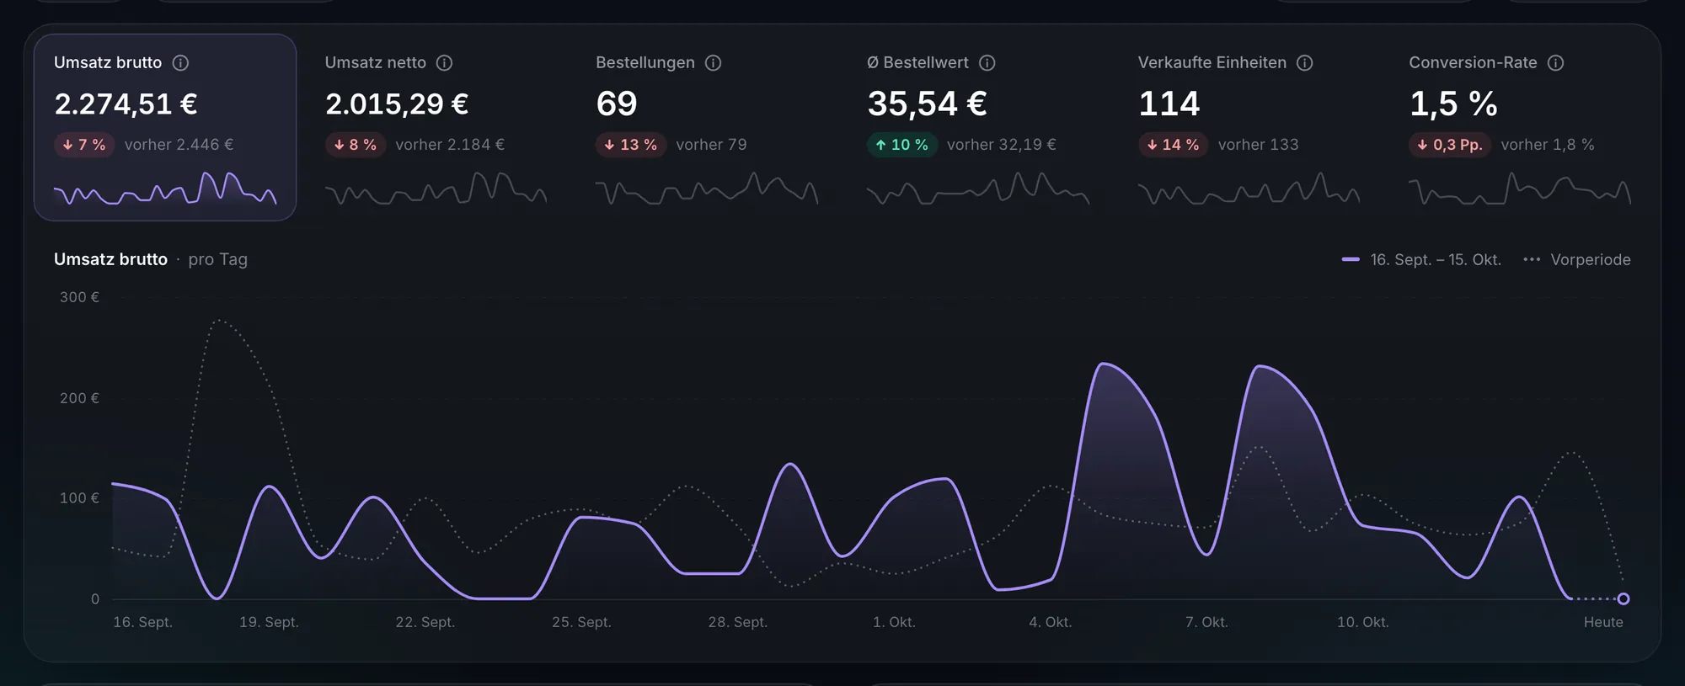
Task: Toggle the 16. Sept. – 15. Okt. legend series
Action: (1421, 259)
